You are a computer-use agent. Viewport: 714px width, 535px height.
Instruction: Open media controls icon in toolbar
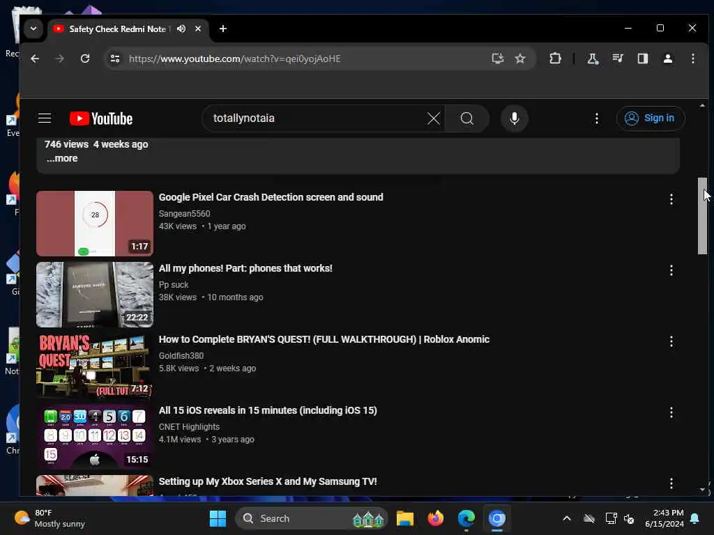[x=618, y=59]
